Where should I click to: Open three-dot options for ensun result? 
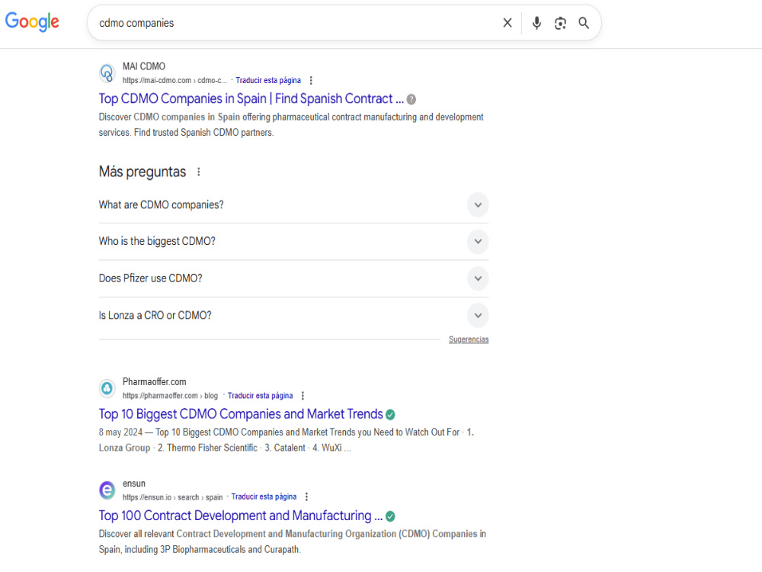[306, 496]
